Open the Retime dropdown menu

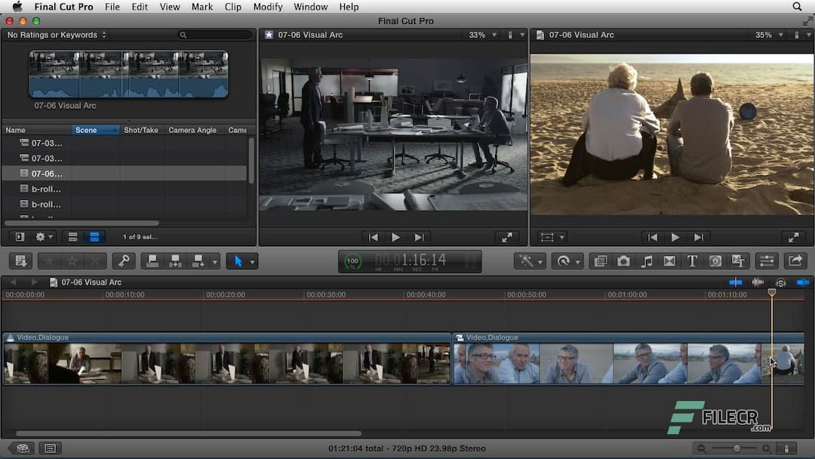pyautogui.click(x=567, y=260)
